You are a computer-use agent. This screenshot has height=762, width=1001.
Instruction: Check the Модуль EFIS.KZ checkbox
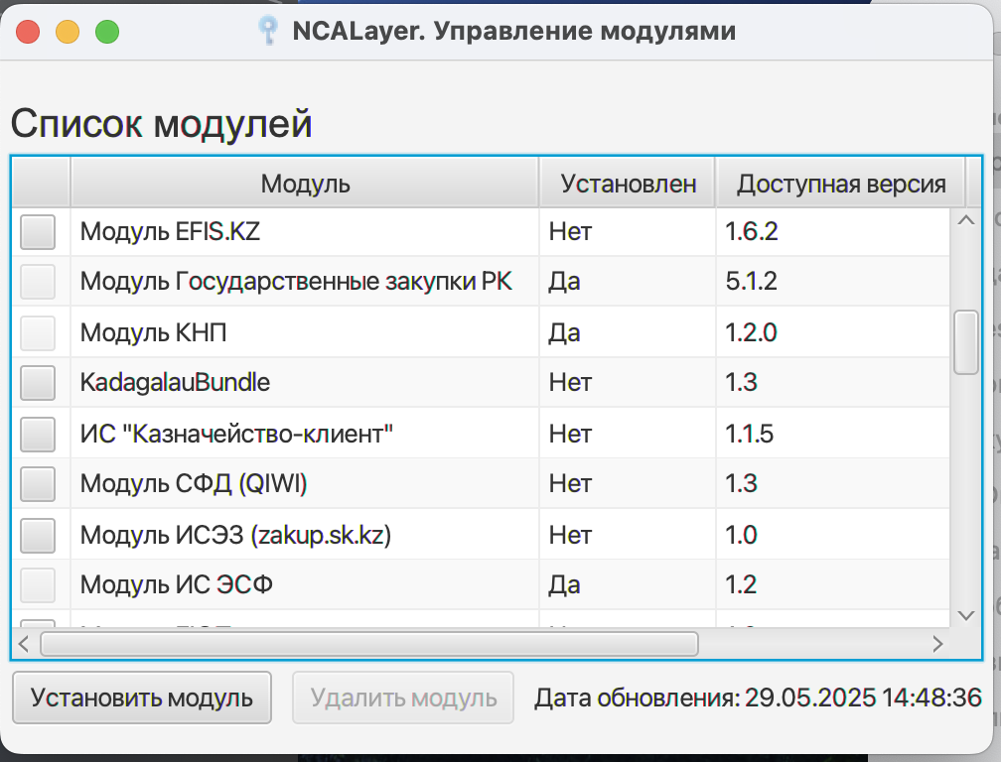coord(39,232)
